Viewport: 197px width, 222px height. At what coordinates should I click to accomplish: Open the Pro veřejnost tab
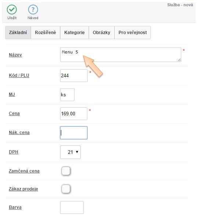(x=132, y=33)
